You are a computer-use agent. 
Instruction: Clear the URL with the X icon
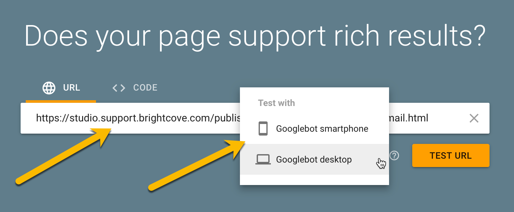[x=474, y=118]
